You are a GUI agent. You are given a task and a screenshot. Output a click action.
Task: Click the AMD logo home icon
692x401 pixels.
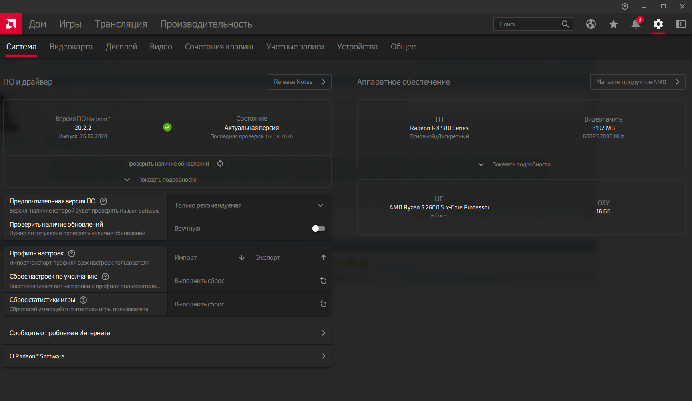[11, 24]
